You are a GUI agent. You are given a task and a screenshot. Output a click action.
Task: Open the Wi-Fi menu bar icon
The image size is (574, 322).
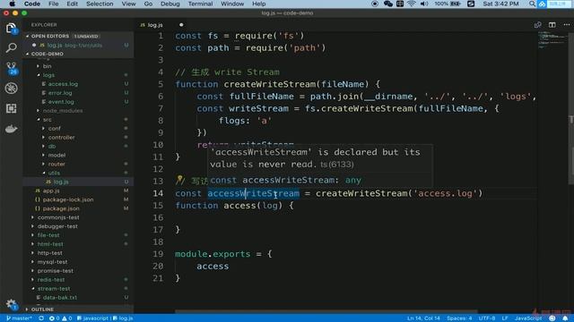[412, 4]
